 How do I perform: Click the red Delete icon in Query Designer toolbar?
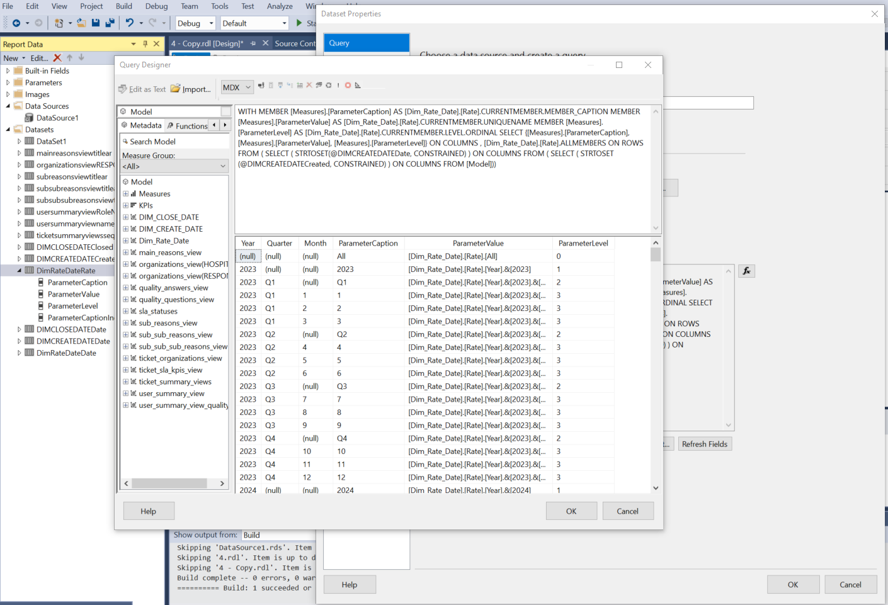tap(309, 86)
